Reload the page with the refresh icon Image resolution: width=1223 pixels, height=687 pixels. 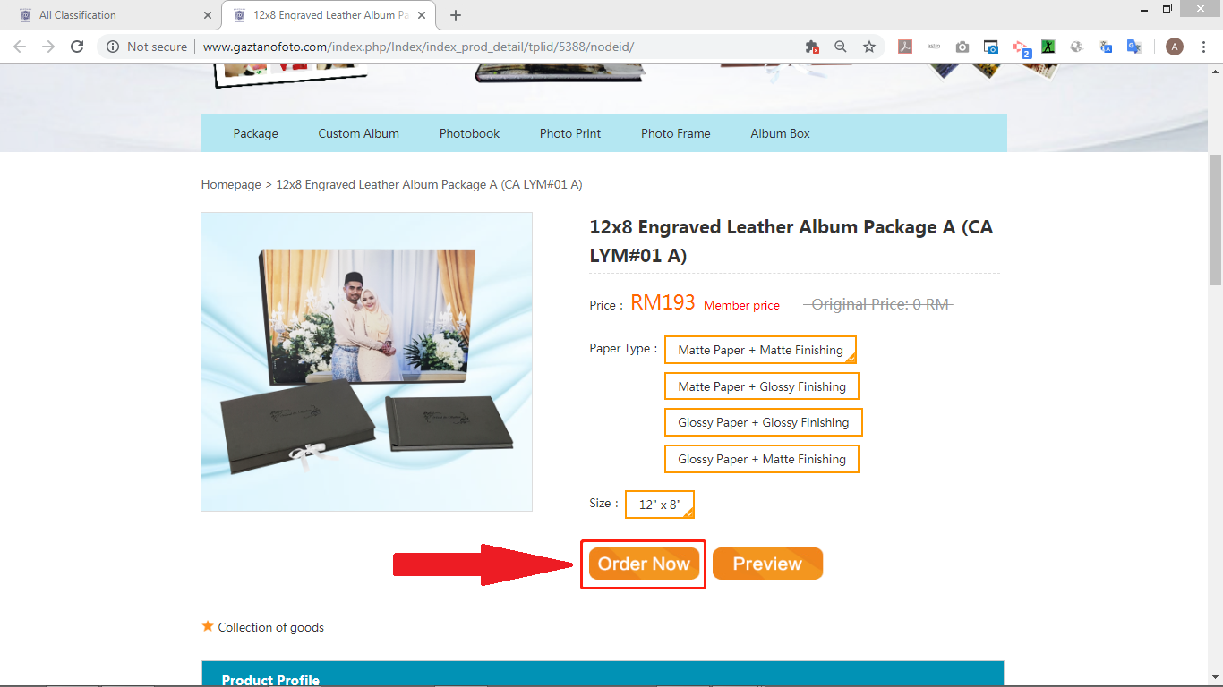point(77,47)
